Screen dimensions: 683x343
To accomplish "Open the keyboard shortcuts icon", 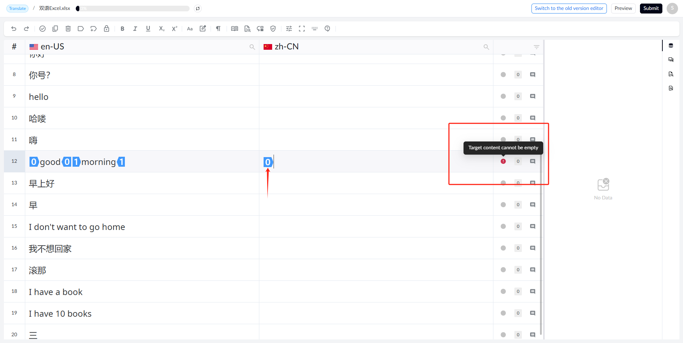I will pos(314,28).
